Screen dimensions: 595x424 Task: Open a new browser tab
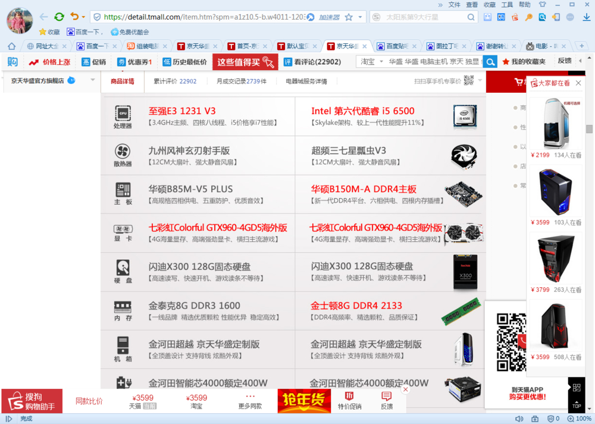tap(581, 46)
